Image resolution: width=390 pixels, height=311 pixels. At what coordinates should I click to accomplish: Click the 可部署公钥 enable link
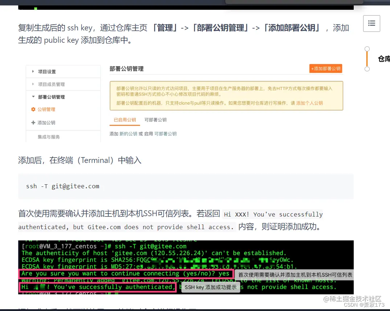(165, 134)
